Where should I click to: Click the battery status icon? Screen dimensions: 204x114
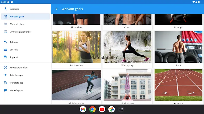point(199,2)
